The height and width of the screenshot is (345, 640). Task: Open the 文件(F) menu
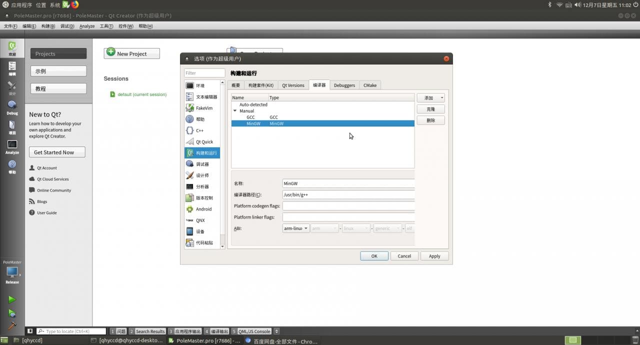coord(10,26)
